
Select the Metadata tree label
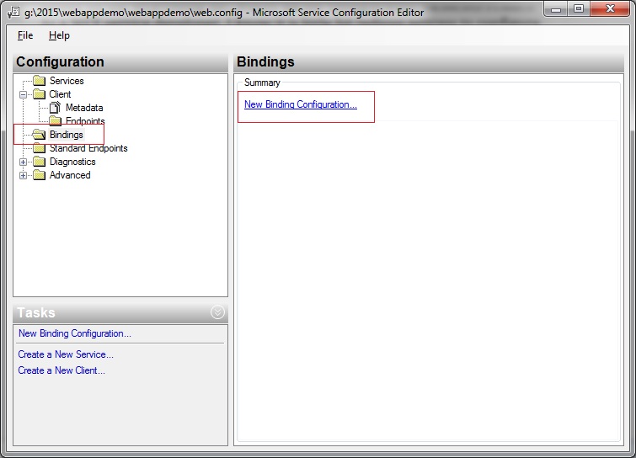pos(84,108)
